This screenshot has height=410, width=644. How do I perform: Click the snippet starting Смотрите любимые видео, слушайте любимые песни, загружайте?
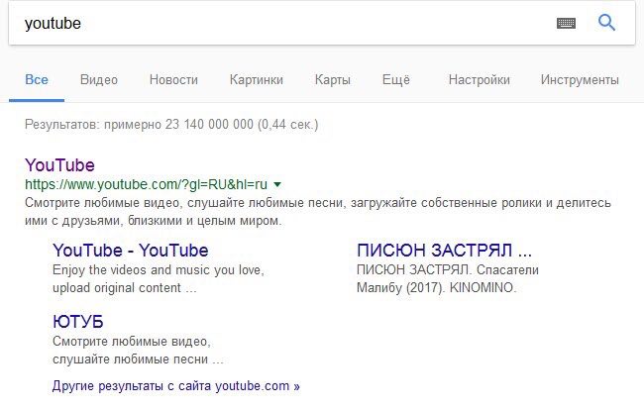318,212
